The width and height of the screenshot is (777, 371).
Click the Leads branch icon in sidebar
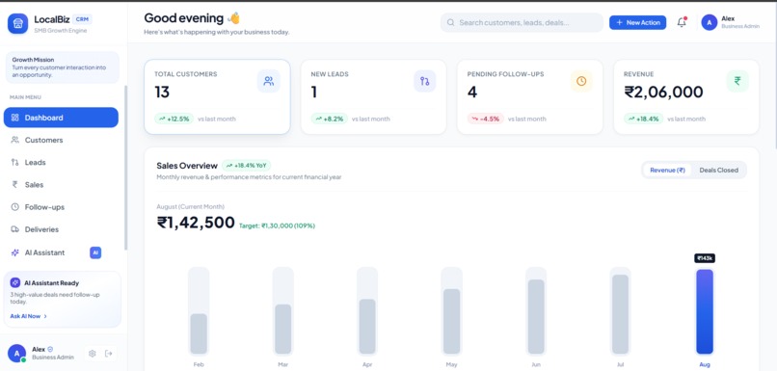point(14,163)
